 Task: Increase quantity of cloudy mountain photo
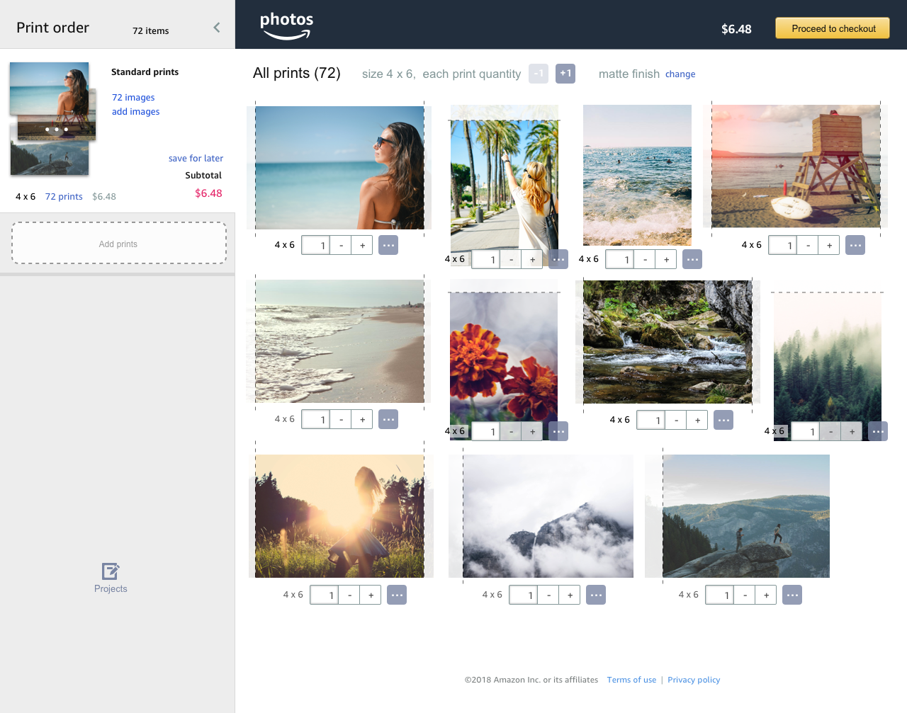click(x=570, y=595)
